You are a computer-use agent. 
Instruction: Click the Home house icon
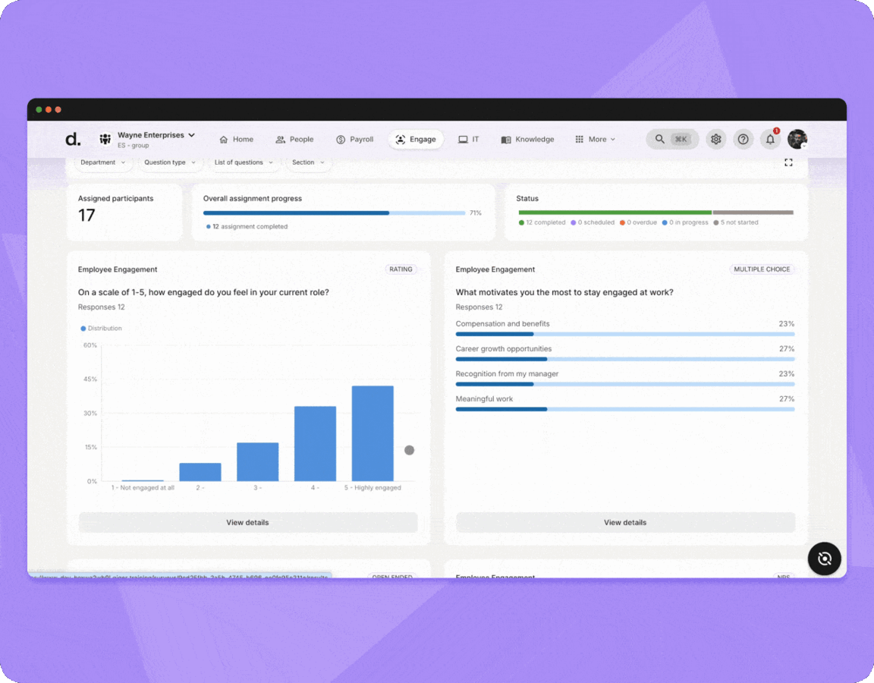pos(224,140)
